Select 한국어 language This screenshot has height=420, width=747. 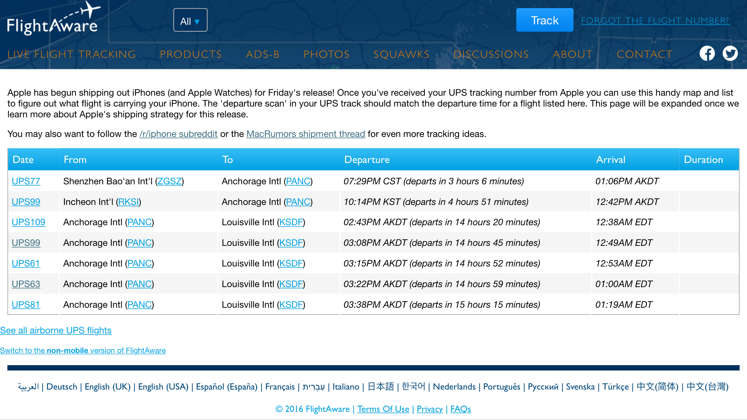point(413,387)
